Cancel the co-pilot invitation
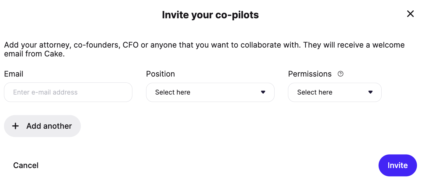The height and width of the screenshot is (183, 424). pos(26,165)
